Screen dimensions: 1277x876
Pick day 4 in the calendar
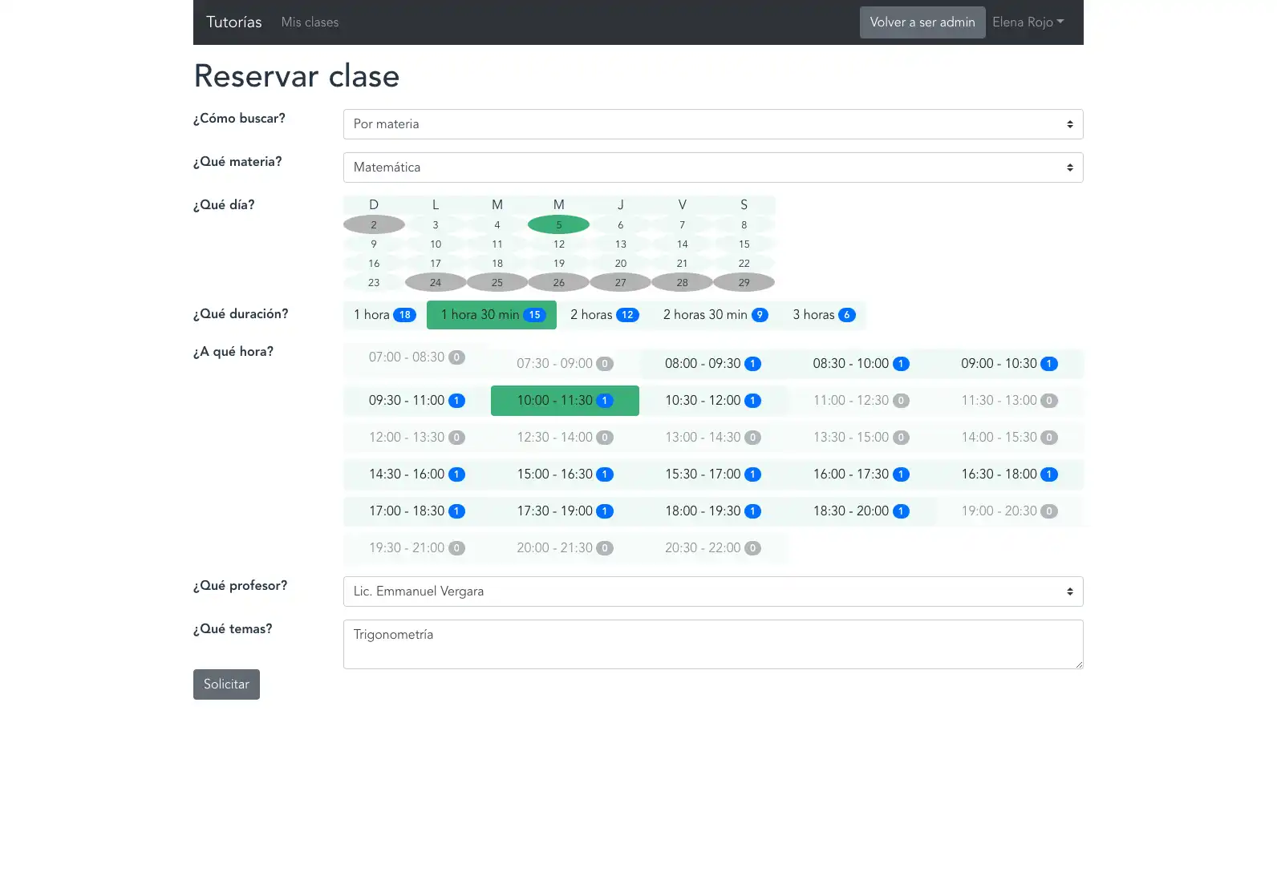coord(497,224)
